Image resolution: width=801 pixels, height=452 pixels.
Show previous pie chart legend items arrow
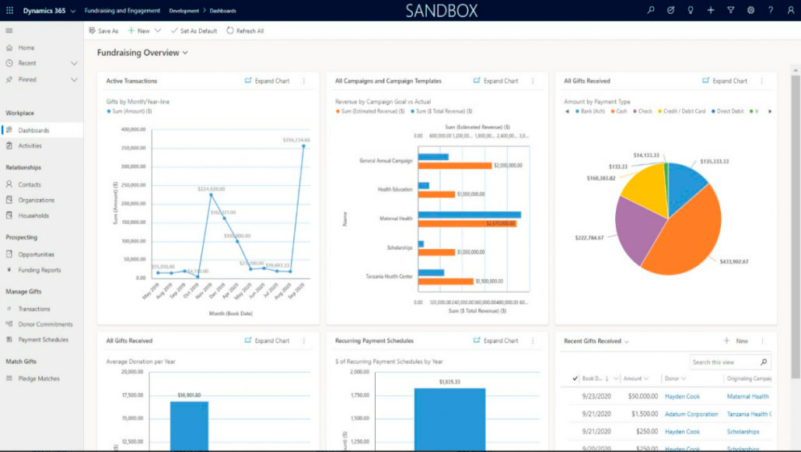click(x=567, y=111)
